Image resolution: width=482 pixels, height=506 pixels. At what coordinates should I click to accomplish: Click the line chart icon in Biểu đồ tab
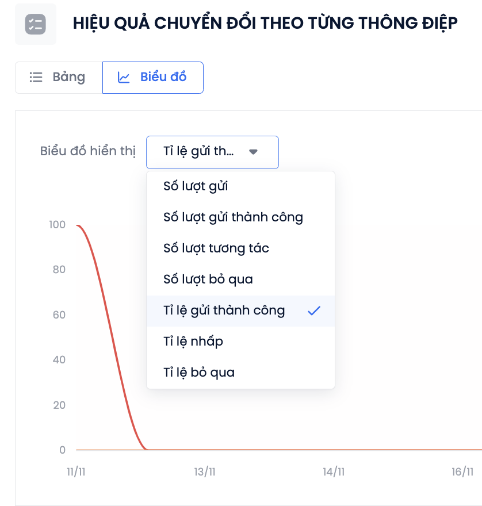pos(124,78)
